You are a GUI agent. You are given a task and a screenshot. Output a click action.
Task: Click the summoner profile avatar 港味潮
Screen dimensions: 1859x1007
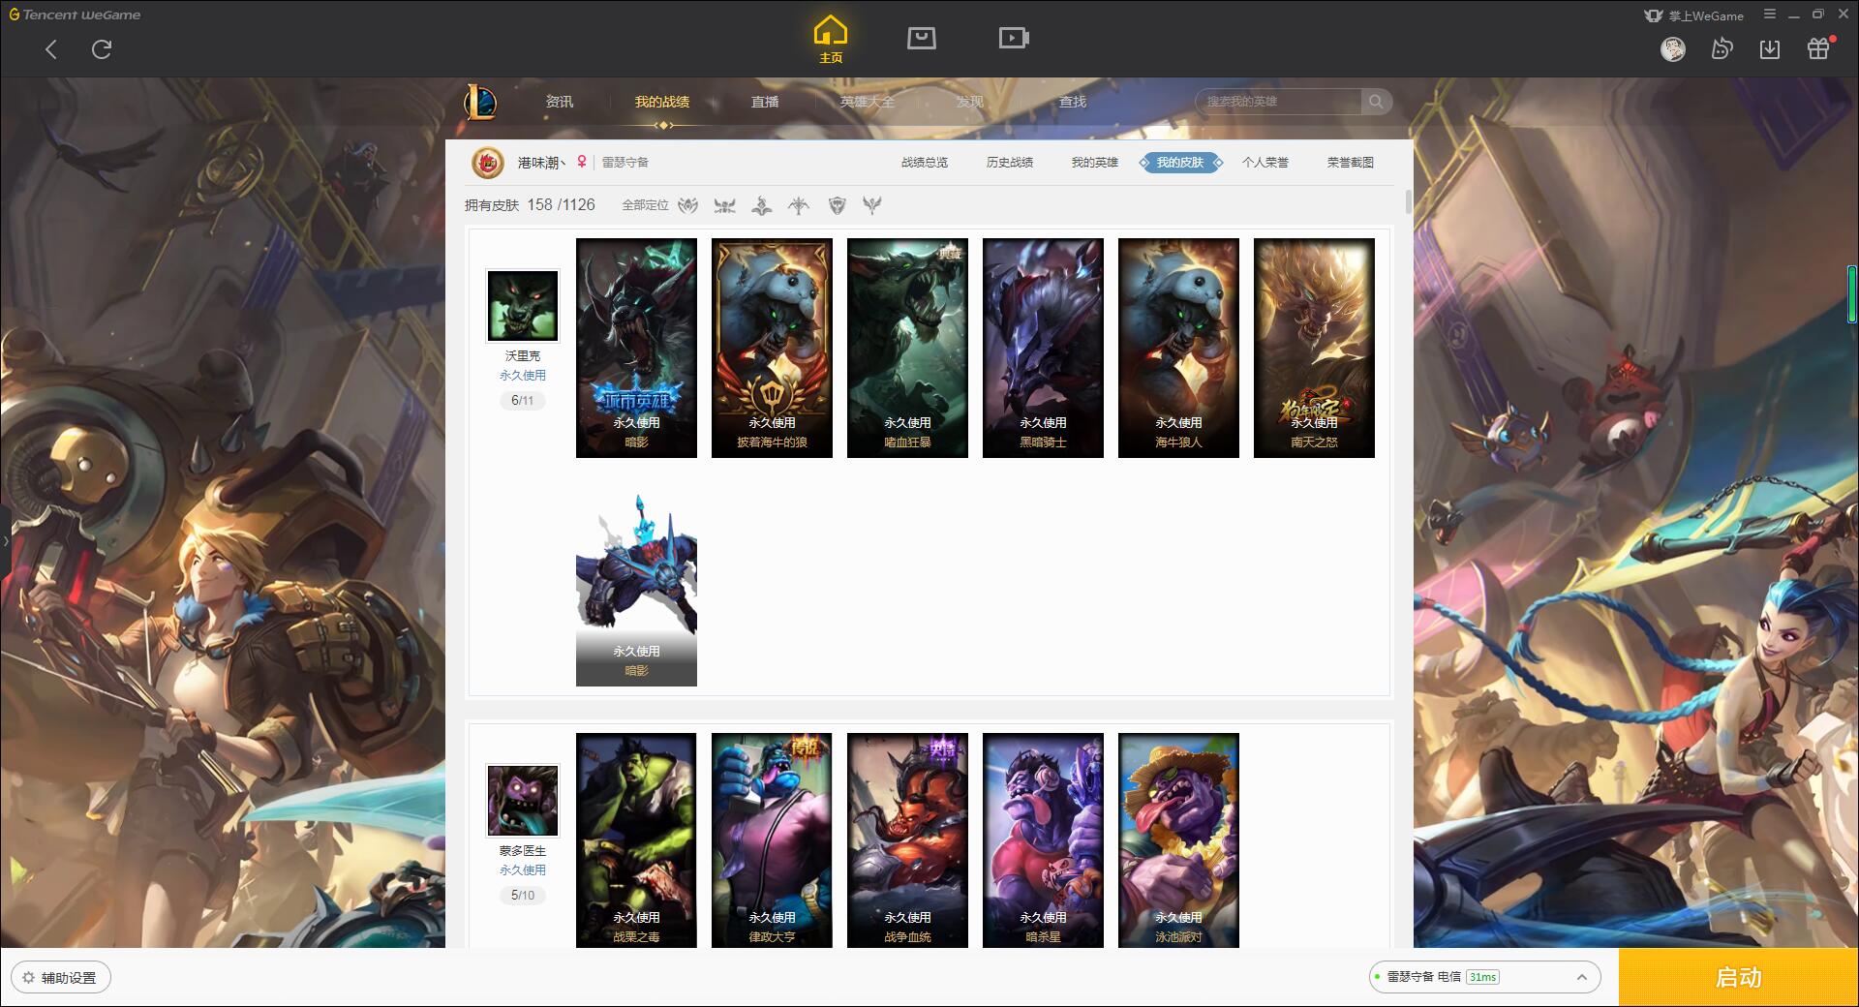487,163
